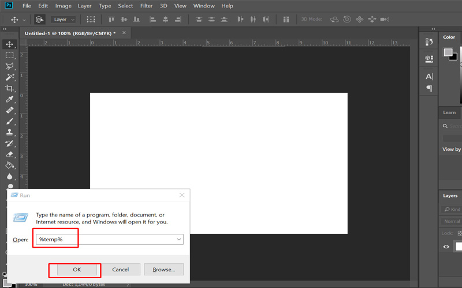Select the Eraser tool
This screenshot has height=288, width=462.
[9, 154]
